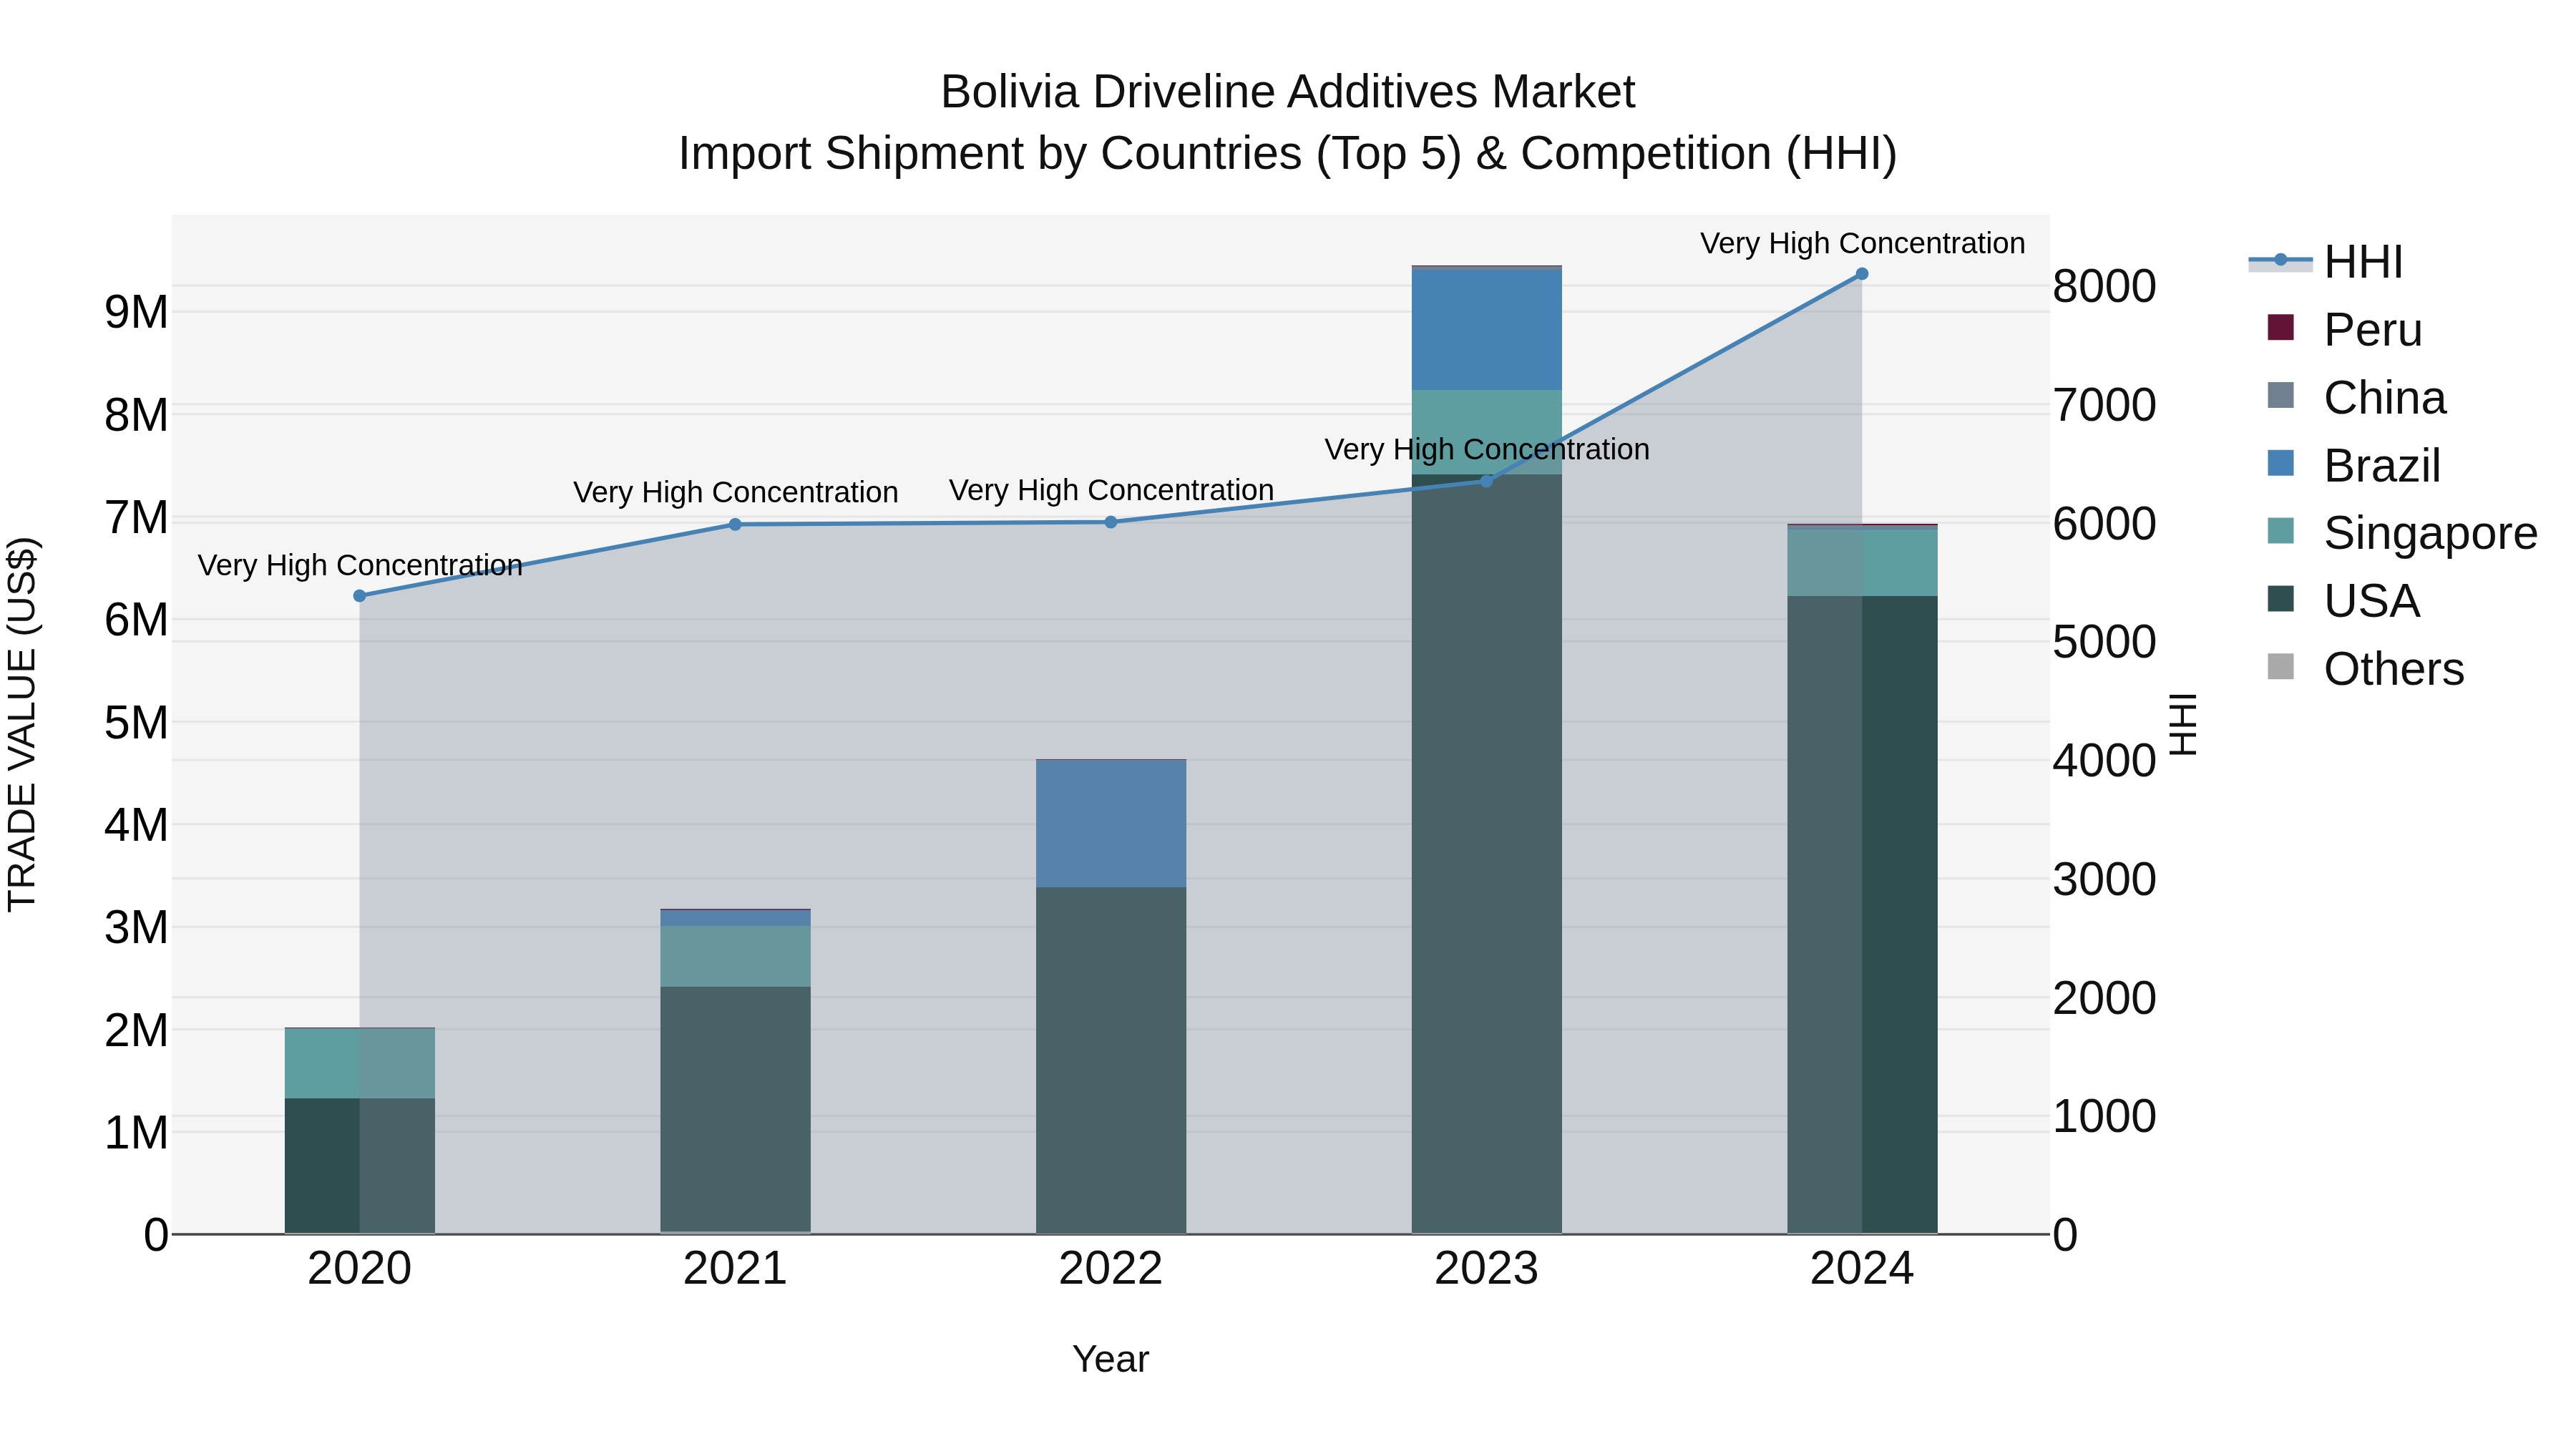Viewport: 2576px width, 1449px height.
Task: Click the Very High Concentration label above 2021
Action: click(x=735, y=493)
